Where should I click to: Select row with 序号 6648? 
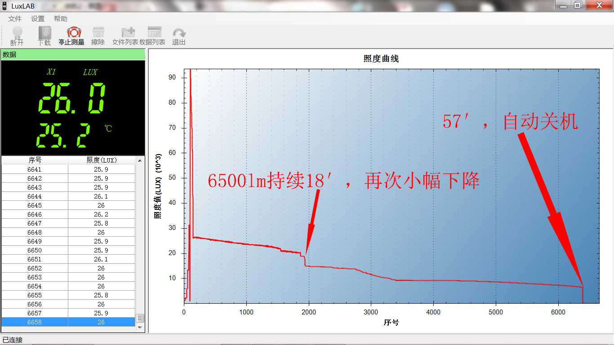click(x=68, y=232)
